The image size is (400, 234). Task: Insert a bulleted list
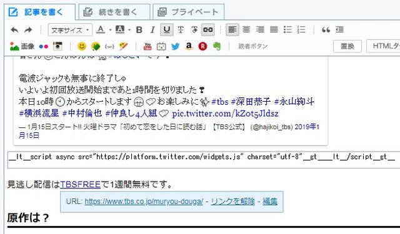click(x=287, y=30)
